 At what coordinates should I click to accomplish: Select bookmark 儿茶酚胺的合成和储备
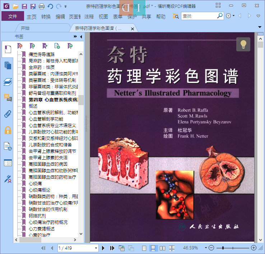[x=50, y=145]
